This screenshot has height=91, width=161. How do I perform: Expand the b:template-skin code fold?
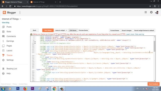pos(35,43)
